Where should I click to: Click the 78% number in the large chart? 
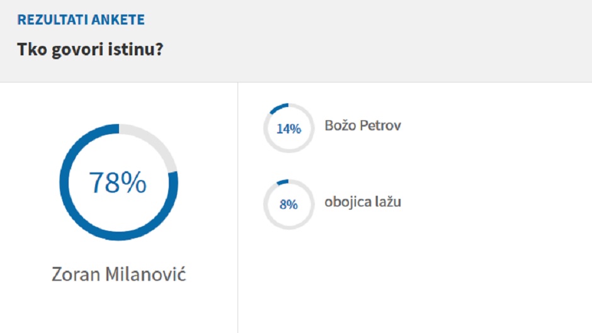(118, 183)
